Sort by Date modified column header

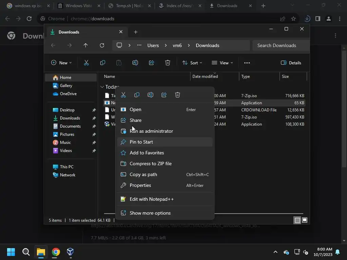point(214,77)
